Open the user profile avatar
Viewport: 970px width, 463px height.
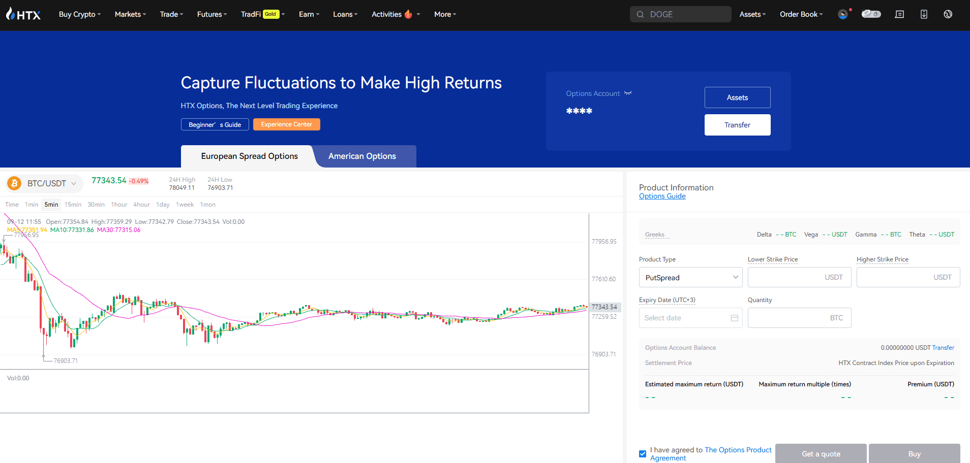(843, 14)
